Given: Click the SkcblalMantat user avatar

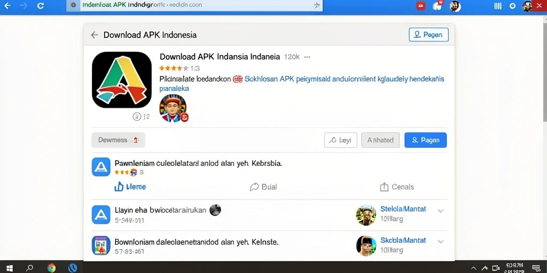Looking at the screenshot, I should [366, 246].
